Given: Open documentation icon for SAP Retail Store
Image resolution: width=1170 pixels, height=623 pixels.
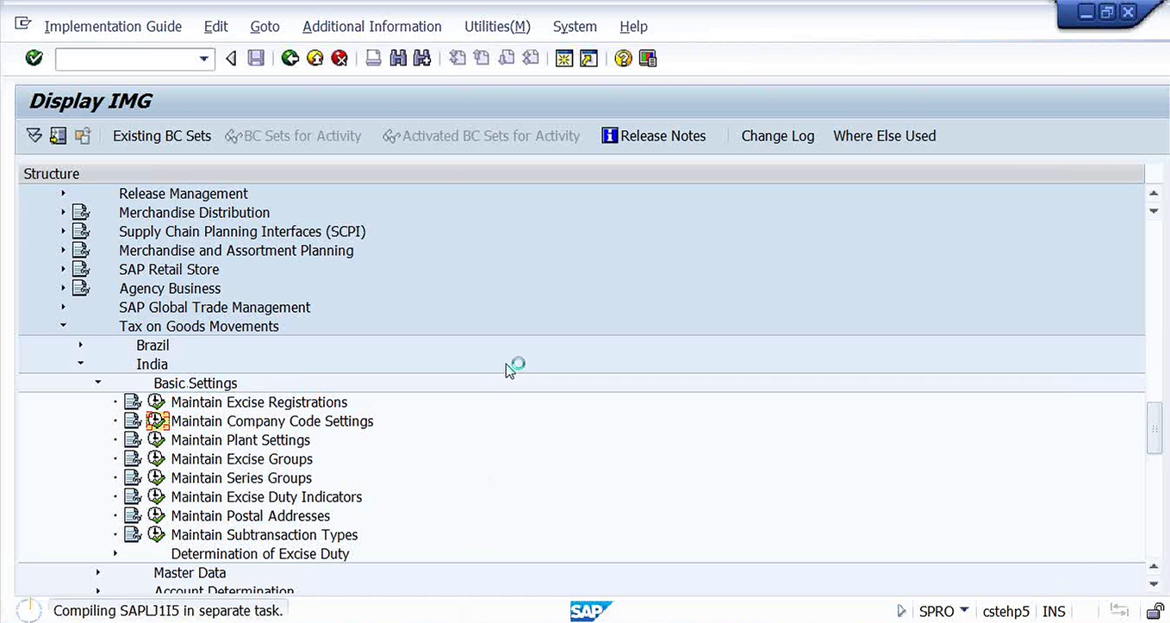Looking at the screenshot, I should pos(81,269).
